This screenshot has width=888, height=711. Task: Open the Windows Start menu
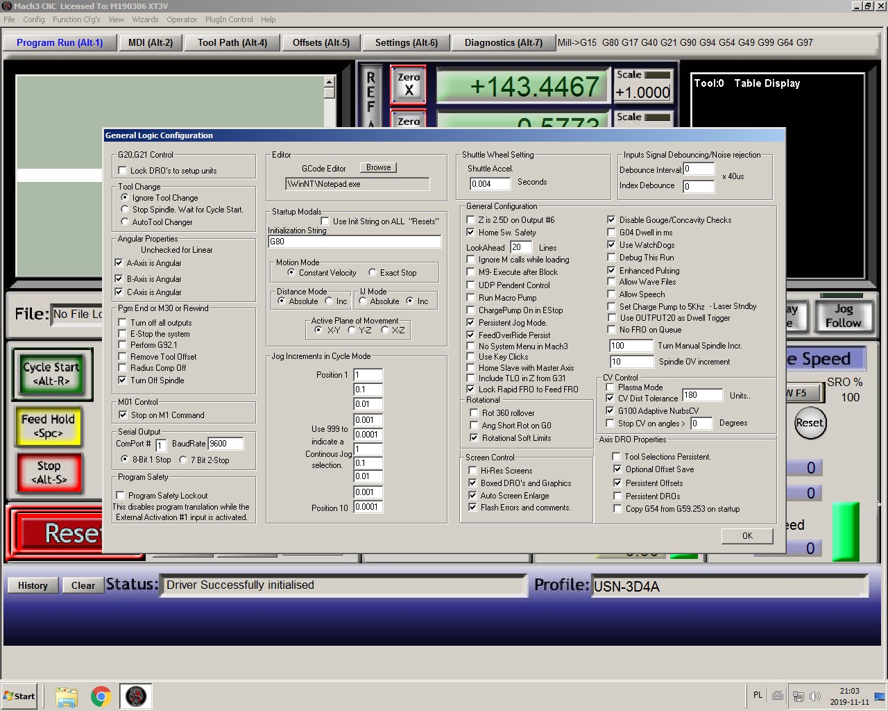click(x=19, y=696)
